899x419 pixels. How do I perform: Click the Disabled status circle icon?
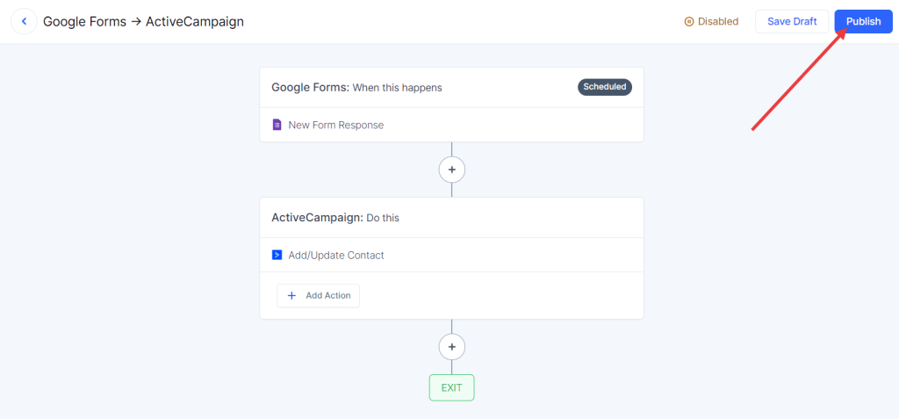click(x=689, y=22)
